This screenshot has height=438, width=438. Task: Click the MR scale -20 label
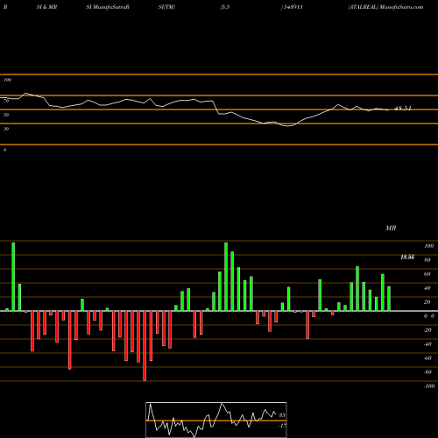coord(427,330)
